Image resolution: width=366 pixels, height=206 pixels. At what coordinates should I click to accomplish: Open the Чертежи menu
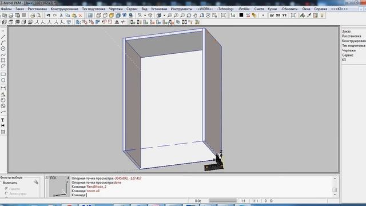[116, 9]
